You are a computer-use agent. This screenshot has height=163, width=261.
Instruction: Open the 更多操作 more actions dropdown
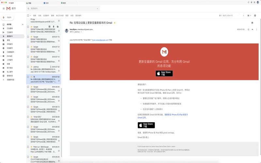tap(78, 16)
